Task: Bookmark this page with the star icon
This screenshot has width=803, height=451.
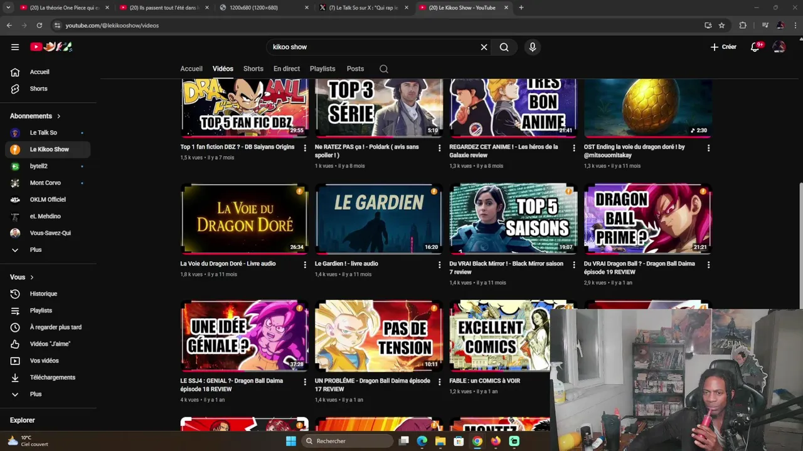Action: tap(721, 25)
